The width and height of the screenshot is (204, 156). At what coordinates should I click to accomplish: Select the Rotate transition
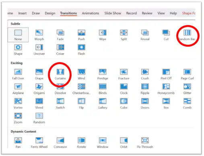(x=81, y=143)
